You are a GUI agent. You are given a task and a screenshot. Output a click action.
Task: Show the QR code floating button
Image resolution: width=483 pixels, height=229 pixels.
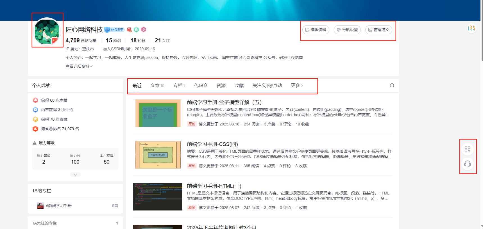click(468, 149)
